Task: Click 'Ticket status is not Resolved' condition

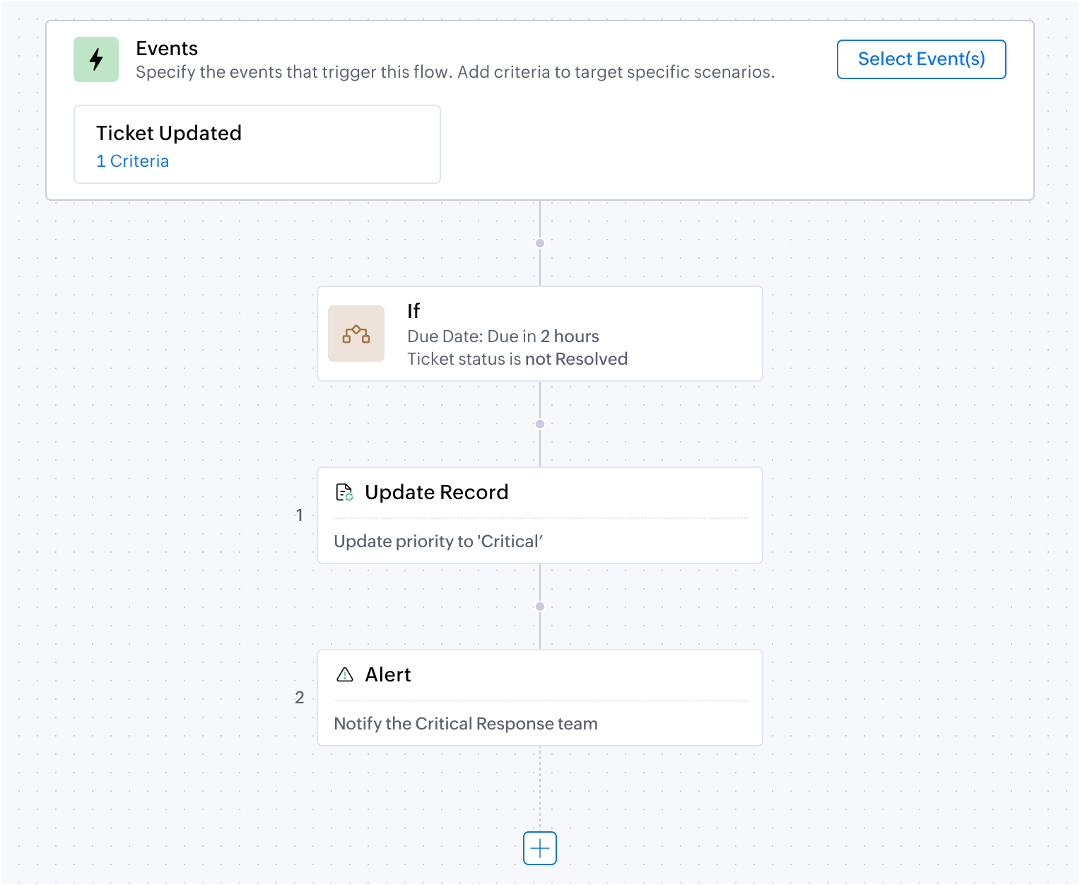Action: (x=517, y=359)
